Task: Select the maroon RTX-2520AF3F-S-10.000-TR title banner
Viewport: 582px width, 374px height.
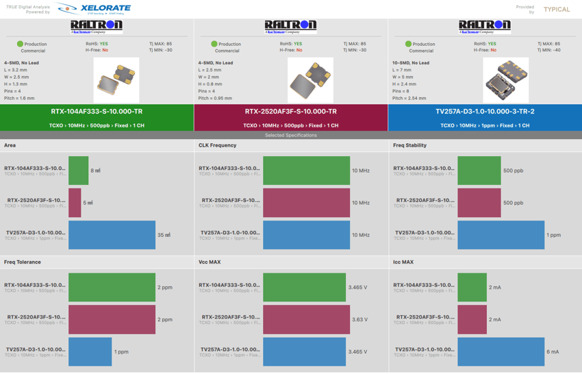Action: coord(290,117)
